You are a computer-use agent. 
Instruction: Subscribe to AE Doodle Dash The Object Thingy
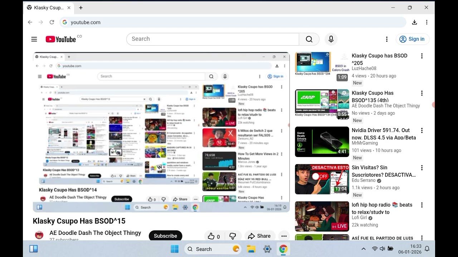coord(165,236)
